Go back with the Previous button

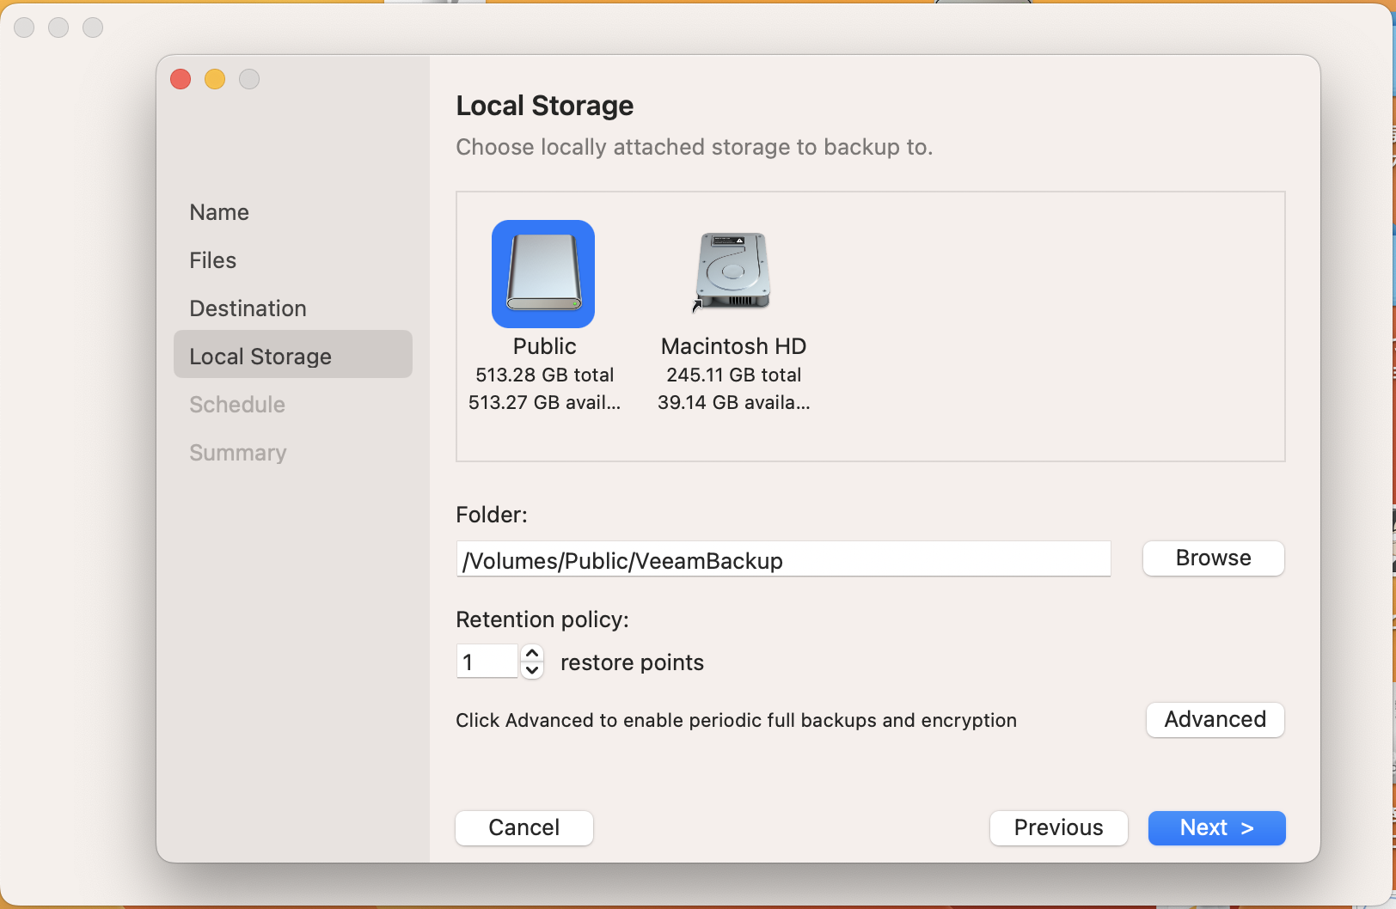coord(1058,828)
